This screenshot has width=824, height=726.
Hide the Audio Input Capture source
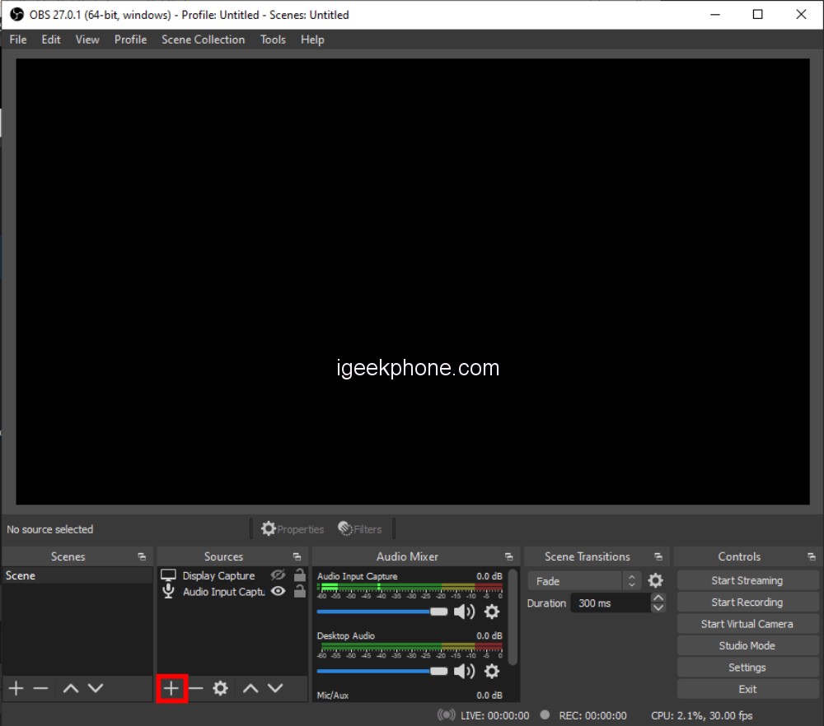pyautogui.click(x=279, y=591)
